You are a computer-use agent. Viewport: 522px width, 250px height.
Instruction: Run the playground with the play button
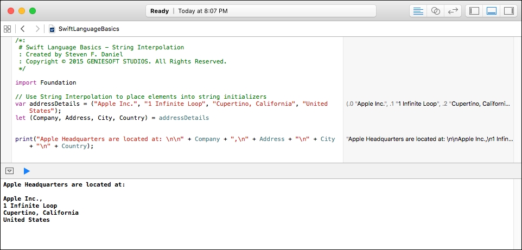pos(27,171)
